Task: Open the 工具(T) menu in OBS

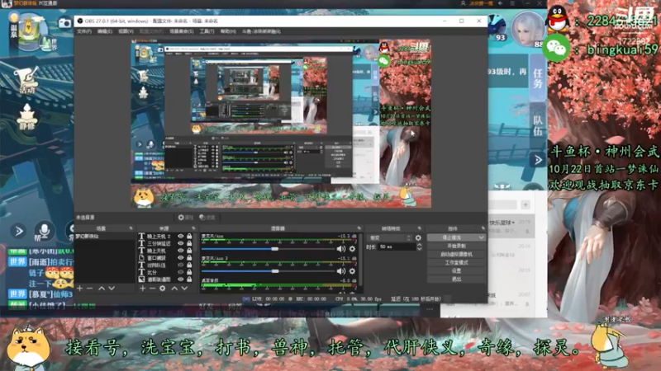Action: 207,31
